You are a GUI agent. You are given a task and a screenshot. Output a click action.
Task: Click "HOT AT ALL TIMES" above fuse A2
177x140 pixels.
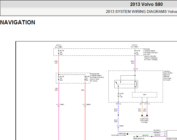[135, 46]
